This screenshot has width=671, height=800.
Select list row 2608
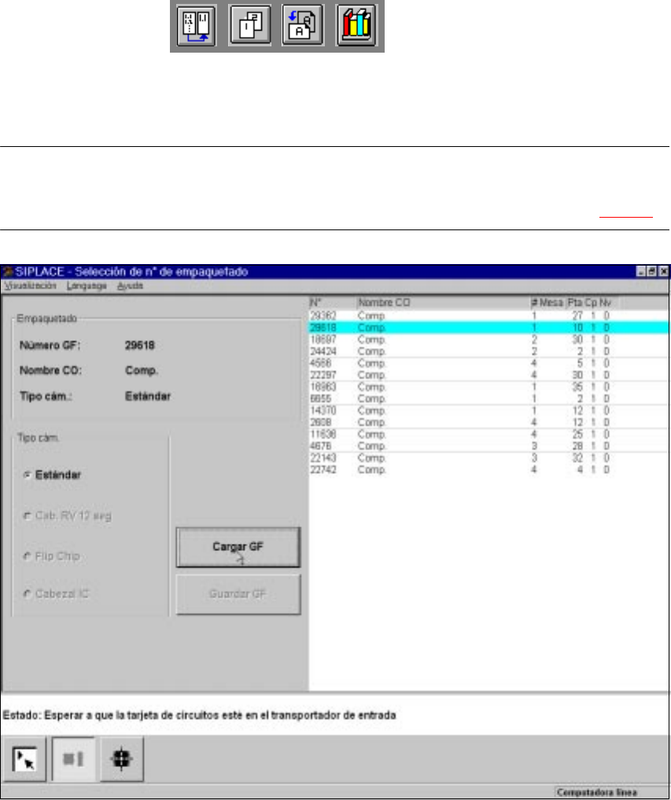pyautogui.click(x=489, y=423)
